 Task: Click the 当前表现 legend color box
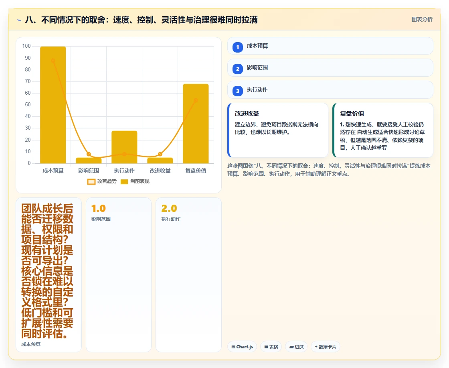click(x=124, y=182)
